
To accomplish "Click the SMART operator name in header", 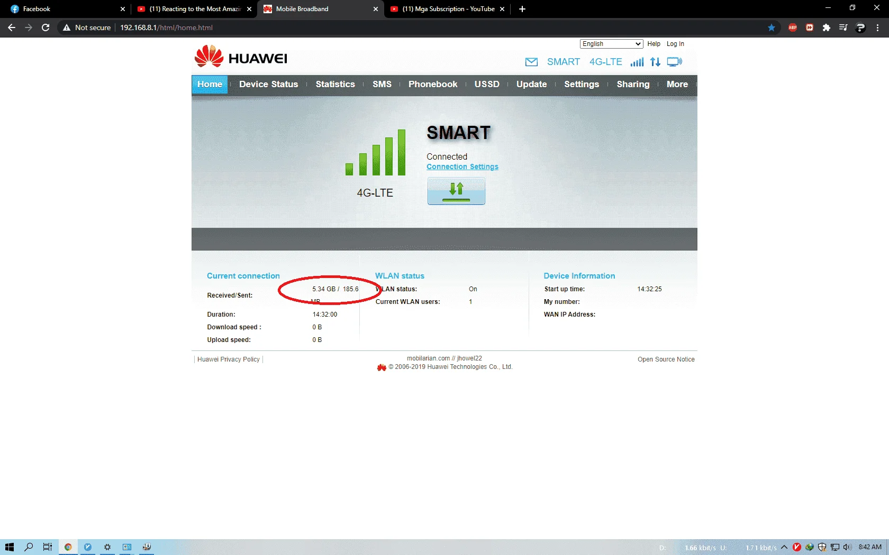I will (x=563, y=62).
